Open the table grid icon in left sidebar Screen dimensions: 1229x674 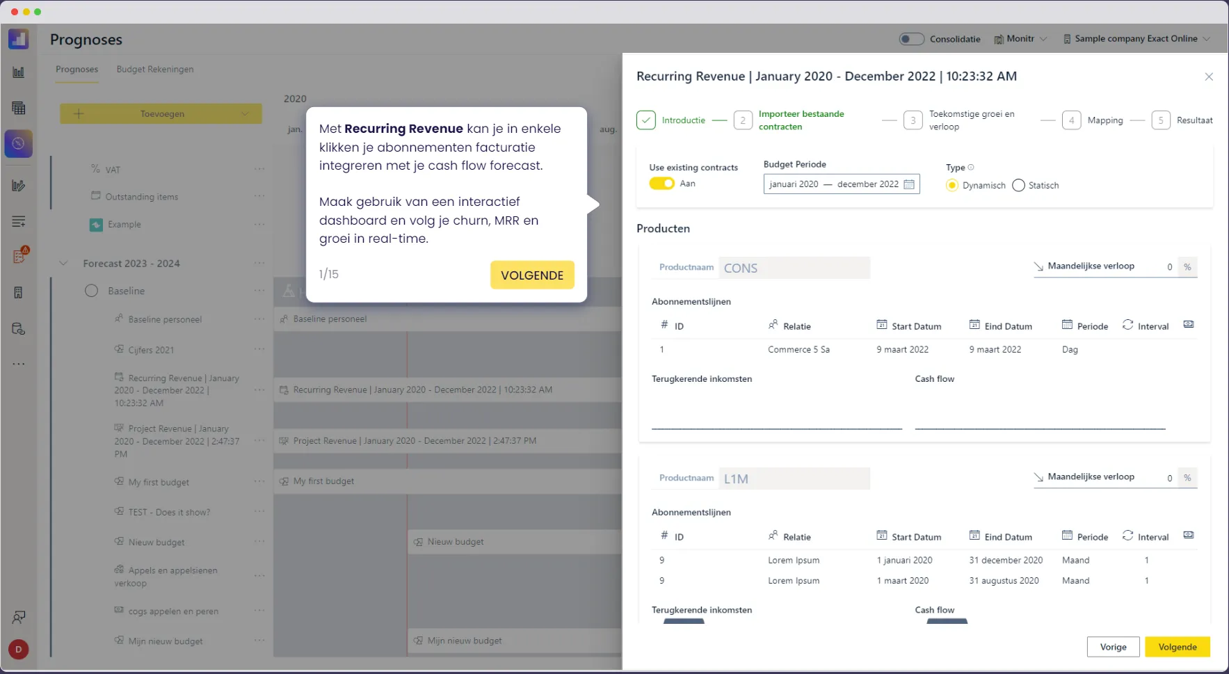point(19,108)
